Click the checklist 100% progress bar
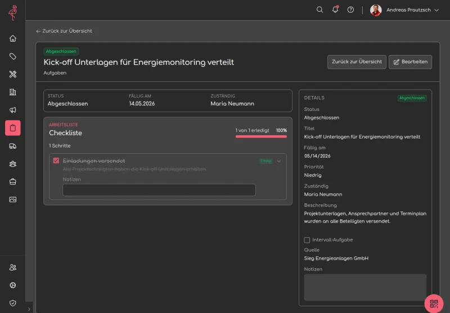This screenshot has width=450, height=313. click(x=261, y=136)
